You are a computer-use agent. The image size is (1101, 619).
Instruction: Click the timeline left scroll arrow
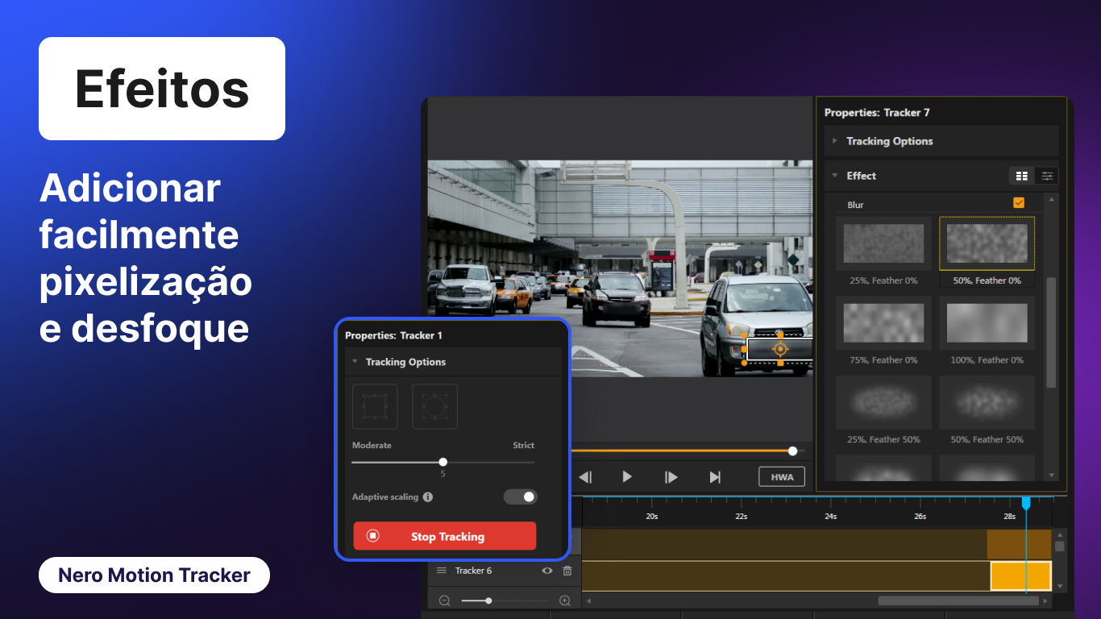588,600
